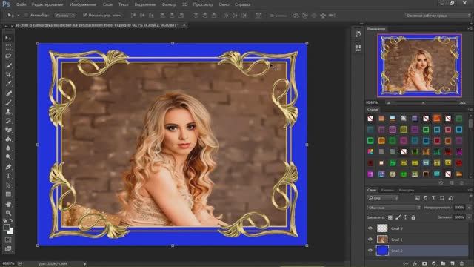Switch to the Paths tab

(406, 190)
